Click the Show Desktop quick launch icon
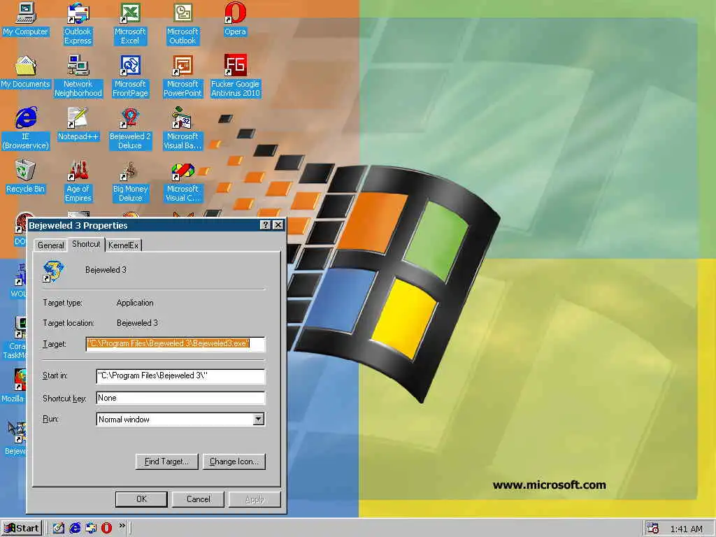The image size is (716, 537). [58, 529]
